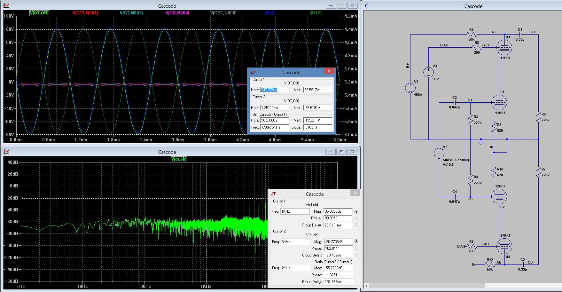Minimize the FFT plot window
Image resolution: width=562 pixels, height=292 pixels.
click(331, 152)
